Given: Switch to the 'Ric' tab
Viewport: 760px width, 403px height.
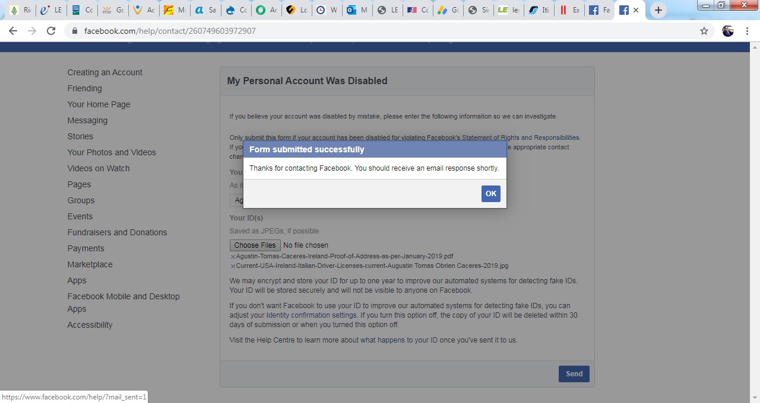Looking at the screenshot, I should pyautogui.click(x=20, y=10).
